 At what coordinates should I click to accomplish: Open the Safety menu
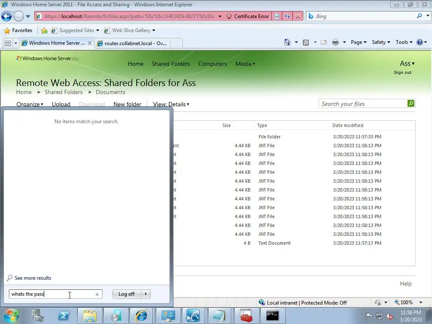(x=381, y=42)
